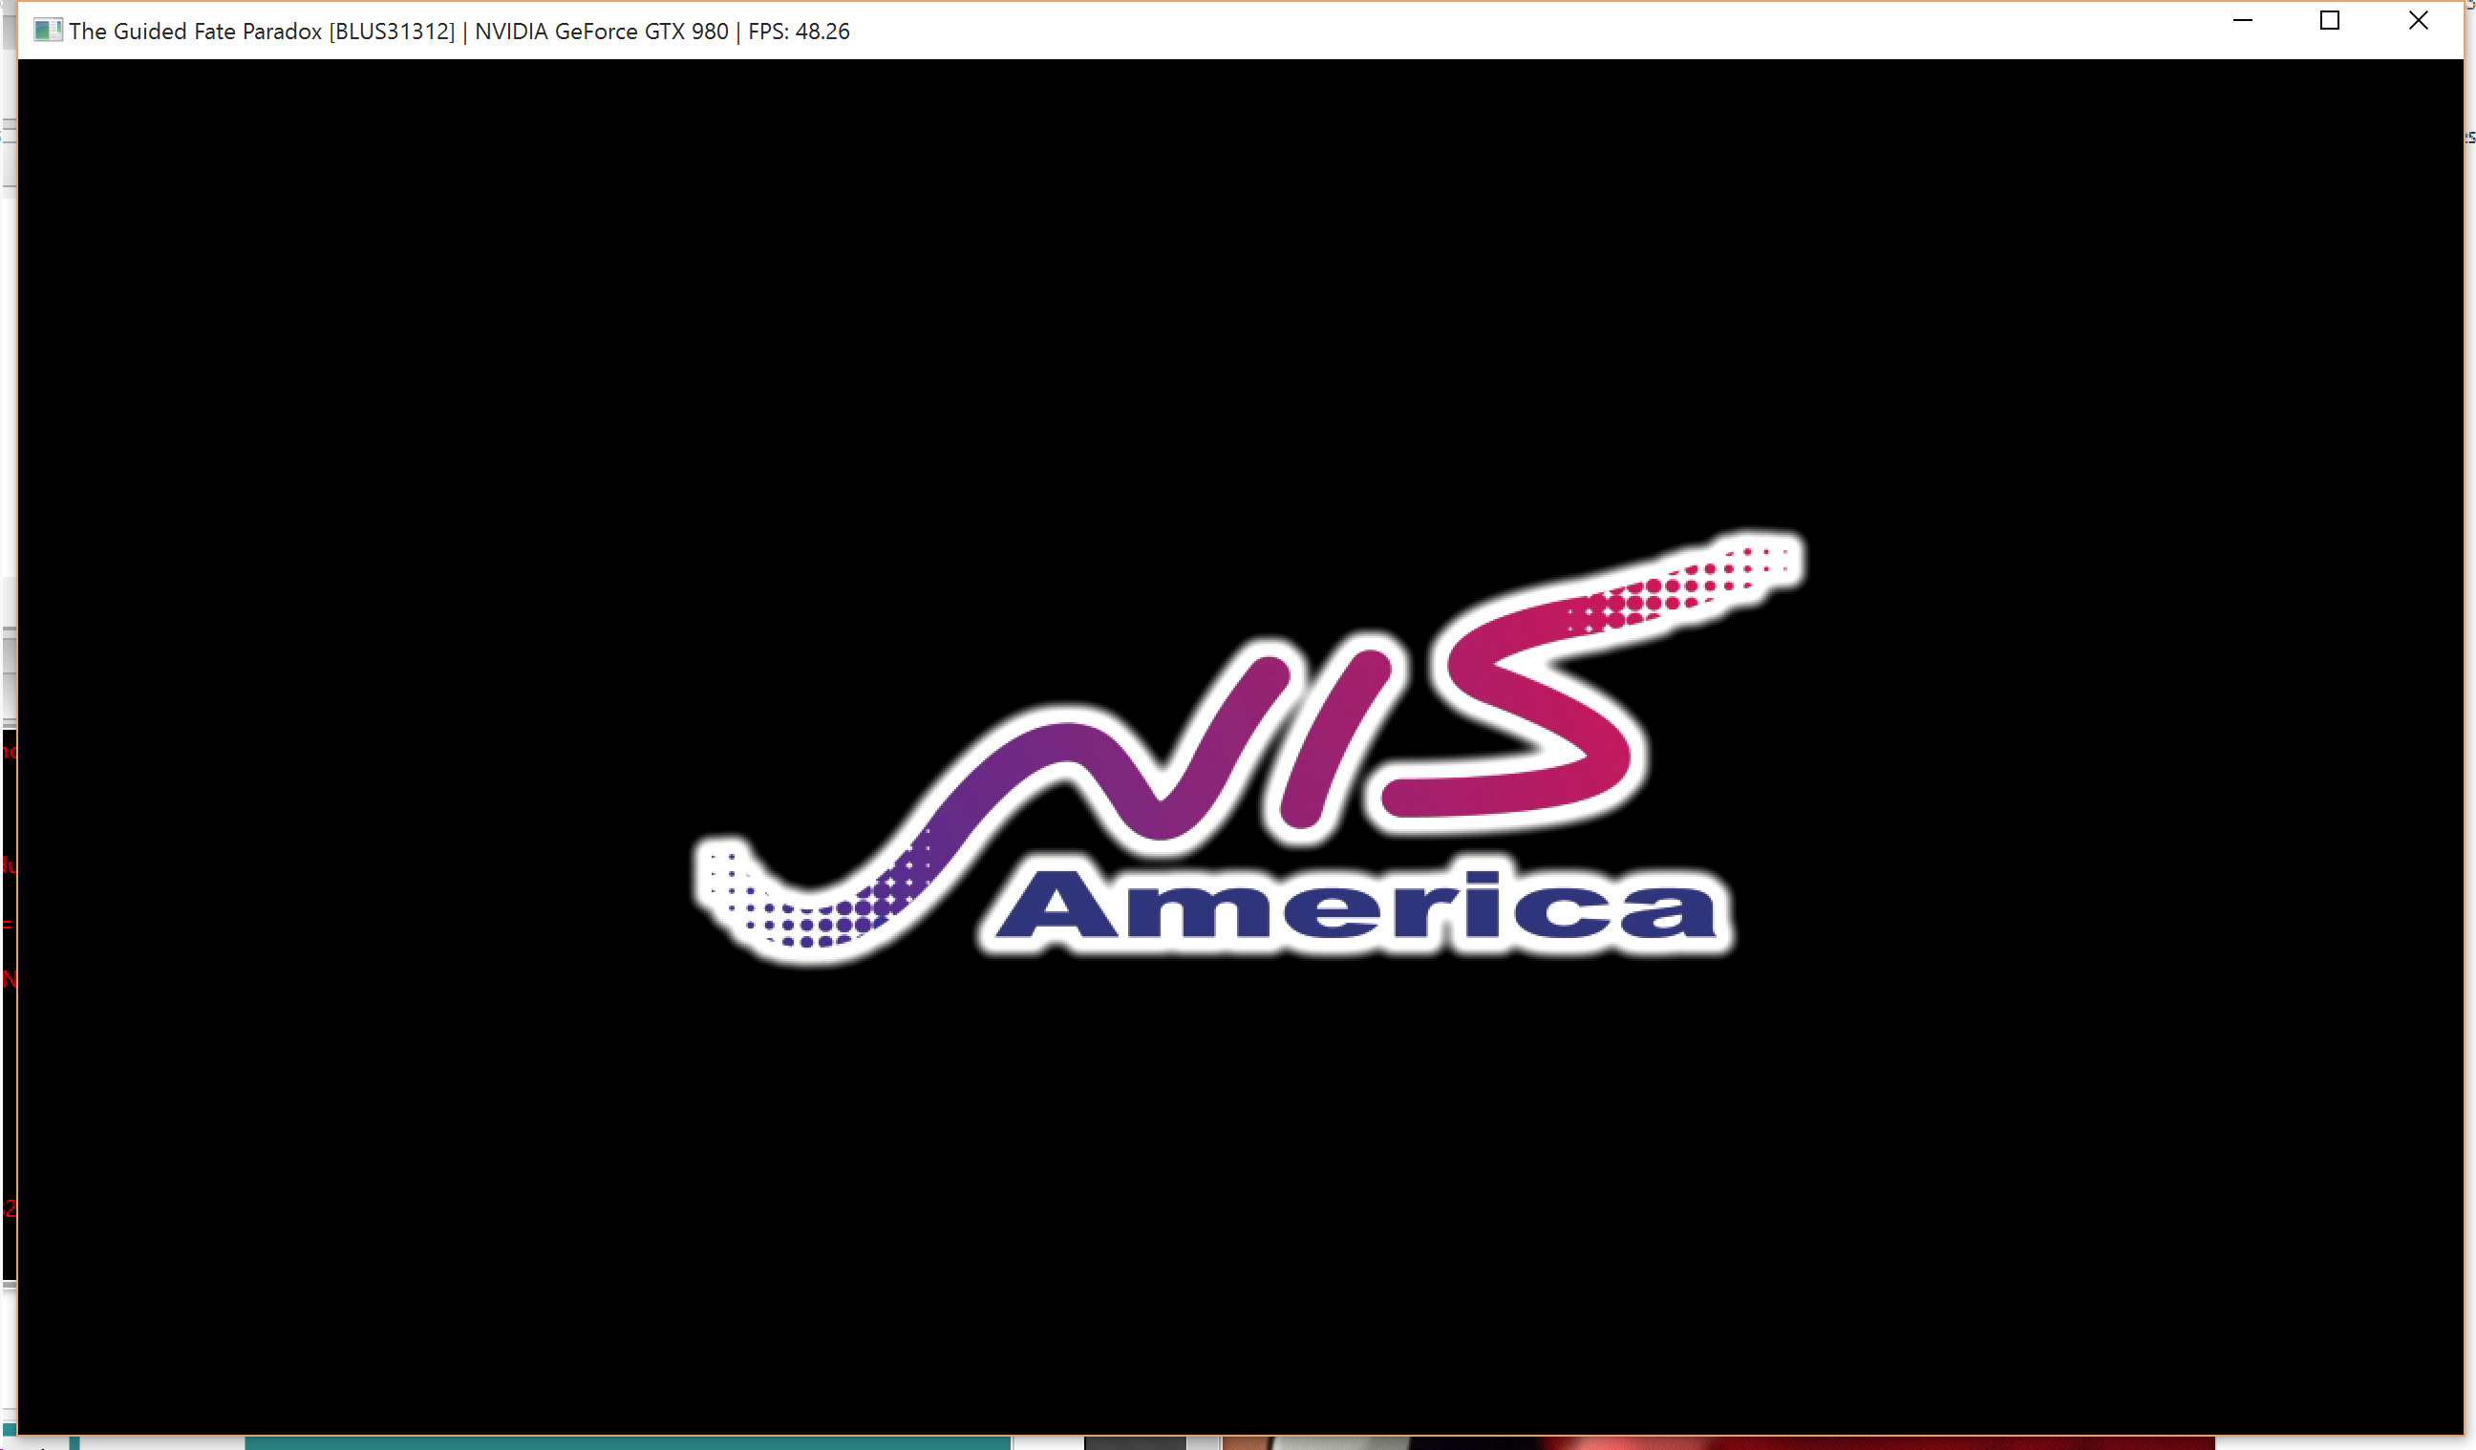Click the teal window strip below the game
Image resolution: width=2476 pixels, height=1450 pixels.
click(629, 1443)
